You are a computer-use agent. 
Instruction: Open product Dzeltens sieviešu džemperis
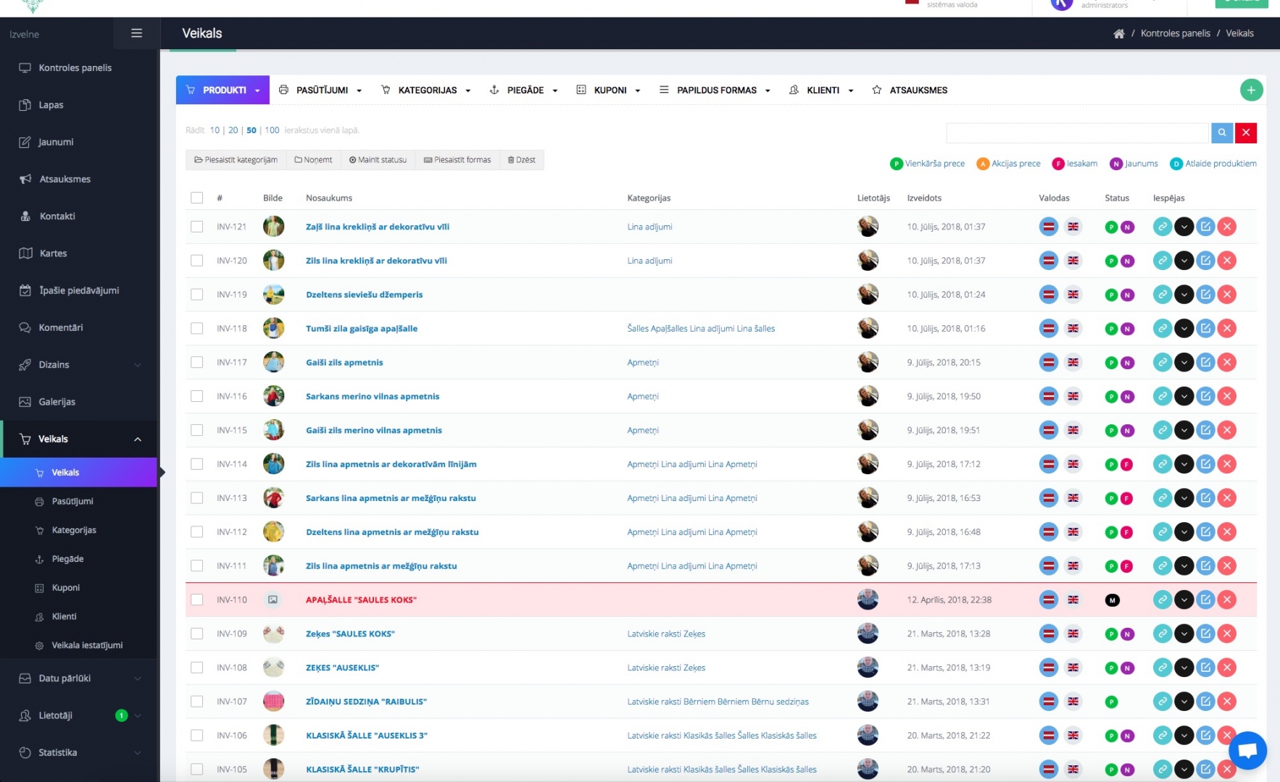pos(364,295)
